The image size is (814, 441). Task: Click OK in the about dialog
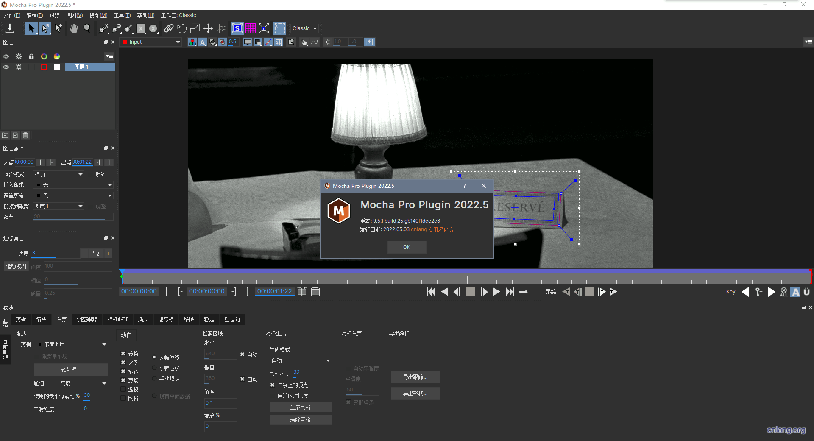click(407, 247)
